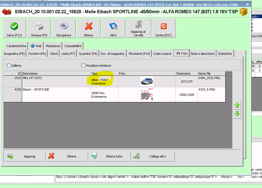Click the Tipo column header
Viewport: 262px width, 188px height.
coord(105,73)
